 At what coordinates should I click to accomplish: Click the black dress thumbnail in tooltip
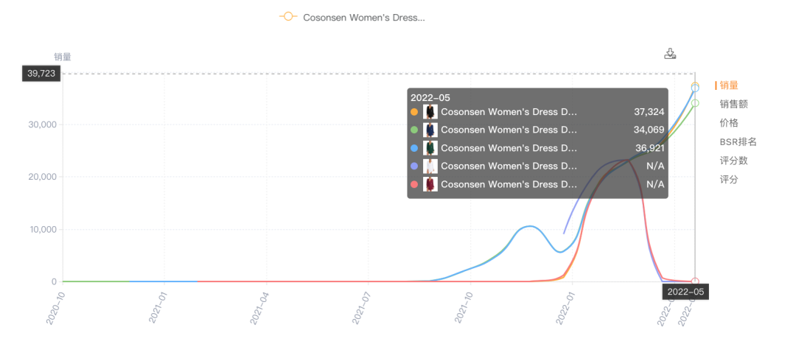pos(430,112)
